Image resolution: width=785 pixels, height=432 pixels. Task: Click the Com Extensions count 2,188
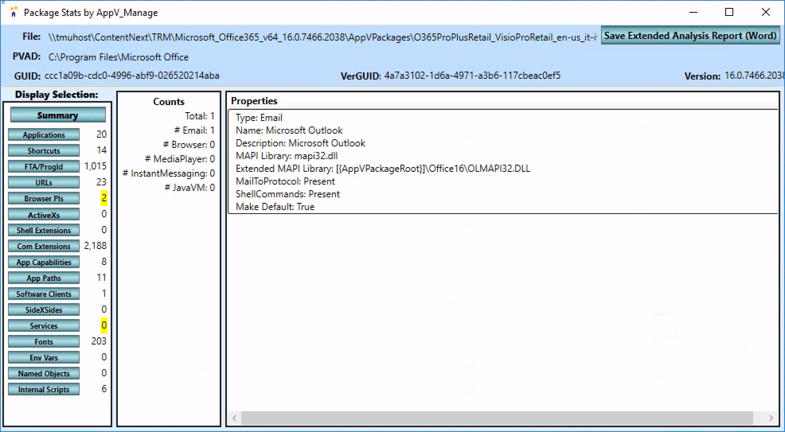[x=95, y=246]
